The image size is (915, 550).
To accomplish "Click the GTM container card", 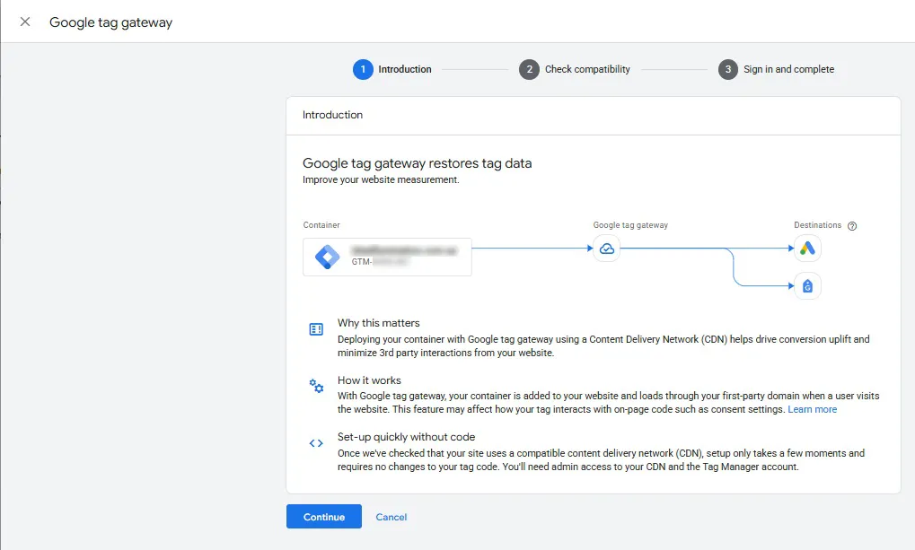I will (x=388, y=257).
